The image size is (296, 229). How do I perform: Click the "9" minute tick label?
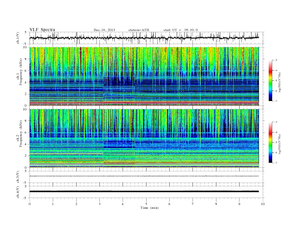(239, 204)
